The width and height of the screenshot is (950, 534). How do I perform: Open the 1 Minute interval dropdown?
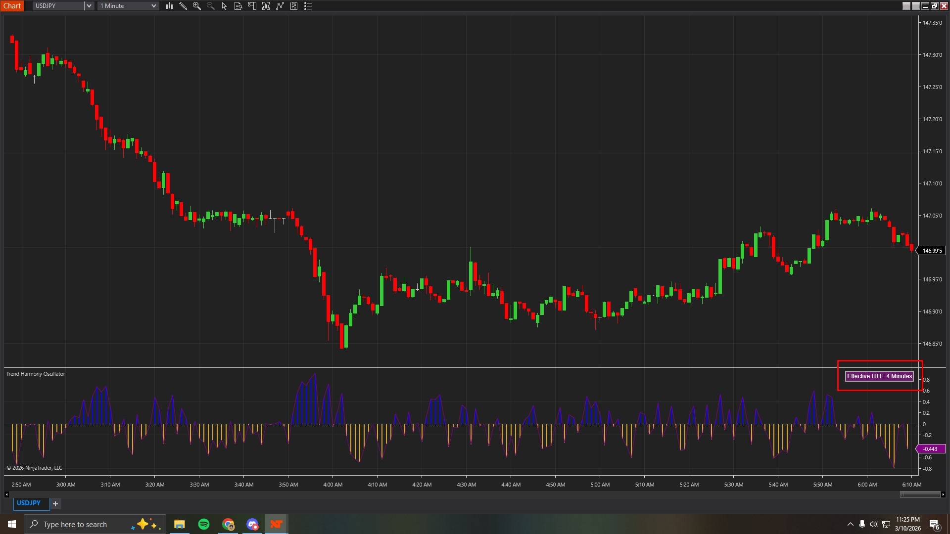point(128,6)
